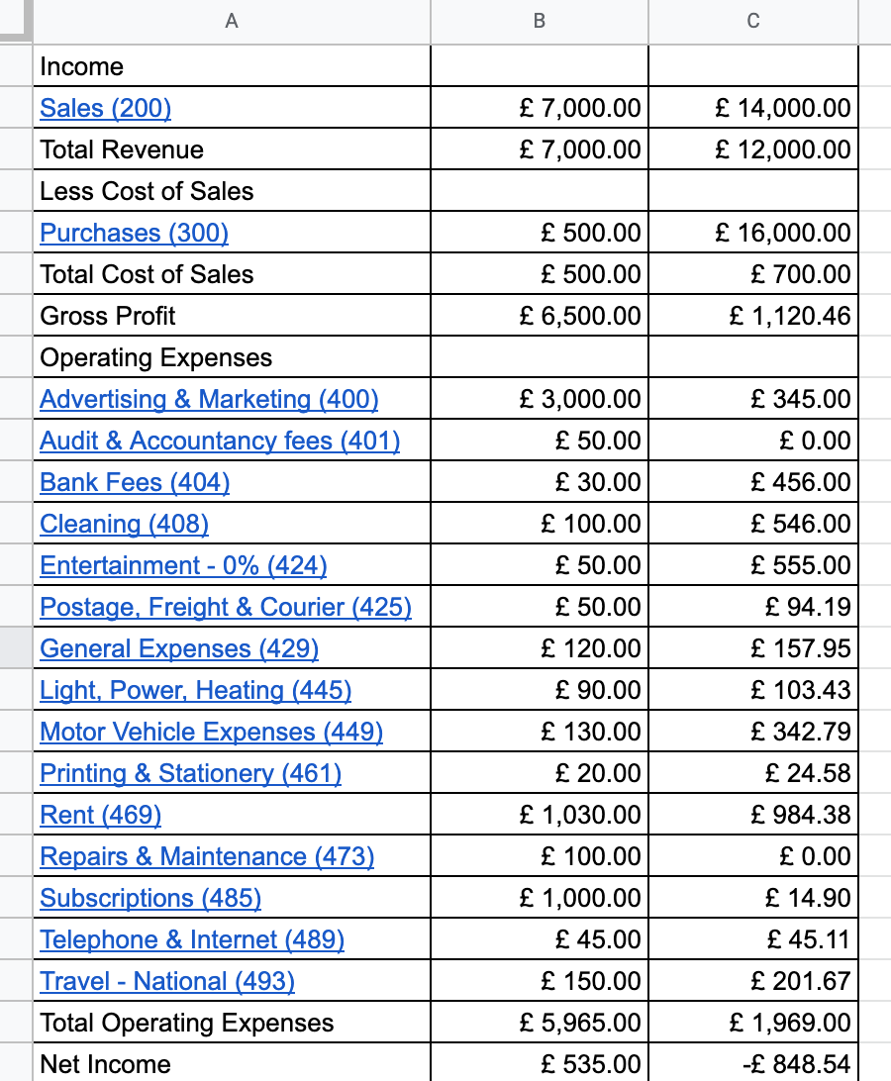Open the Purchases (300) link
Viewport: 891px width, 1081px height.
click(x=134, y=233)
